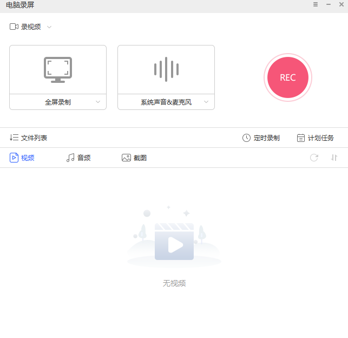The image size is (348, 338).
Task: Start recording with the REC button
Action: pos(288,77)
